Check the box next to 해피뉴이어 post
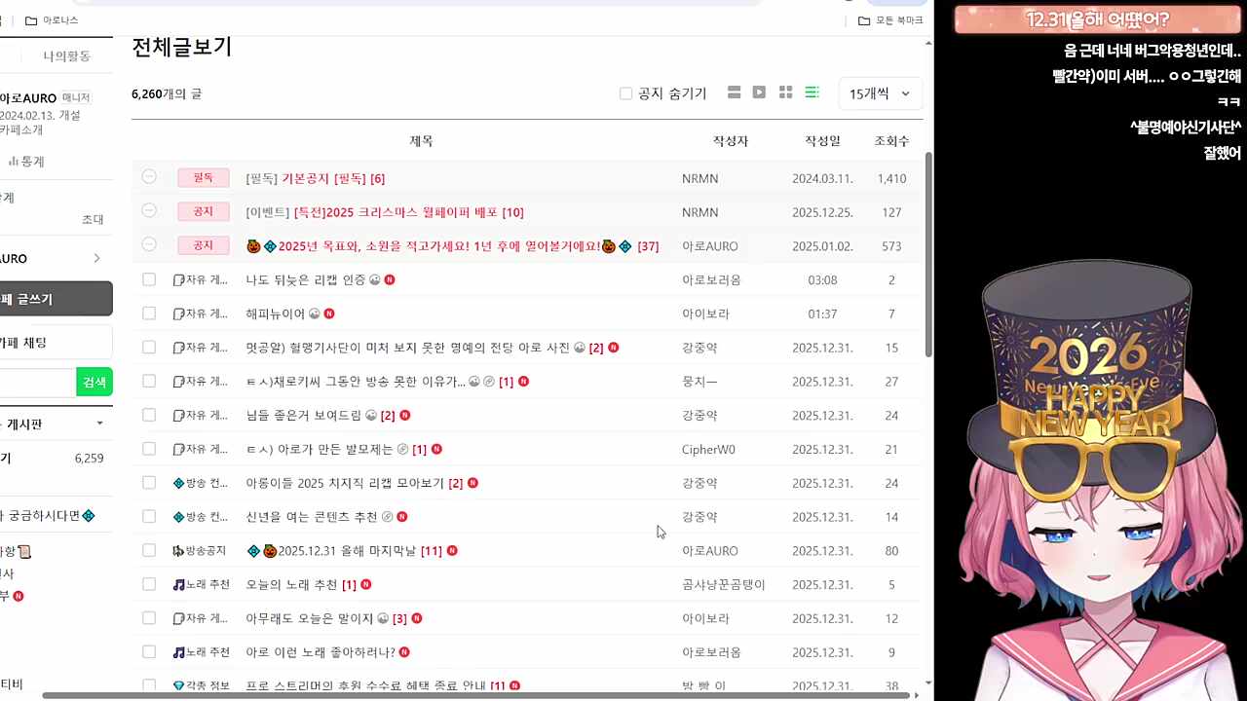This screenshot has width=1247, height=701. point(149,314)
